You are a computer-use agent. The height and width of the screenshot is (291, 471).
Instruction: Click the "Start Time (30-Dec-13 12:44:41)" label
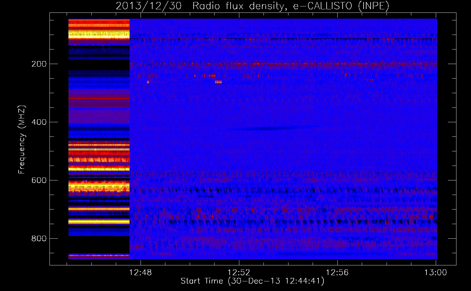click(x=252, y=281)
